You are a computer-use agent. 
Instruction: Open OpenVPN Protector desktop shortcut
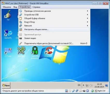pyautogui.click(x=35, y=53)
